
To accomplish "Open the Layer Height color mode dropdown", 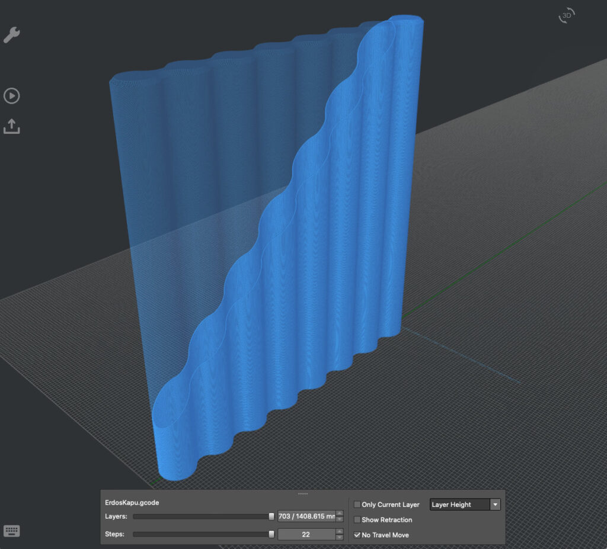I will click(465, 505).
